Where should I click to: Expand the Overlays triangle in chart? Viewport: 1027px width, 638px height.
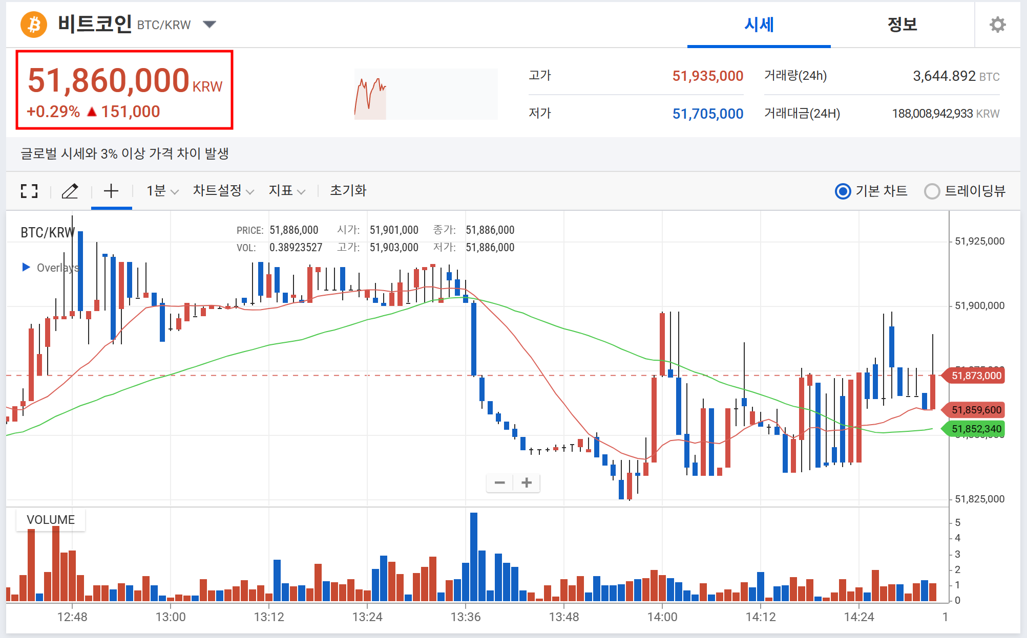[x=26, y=267]
